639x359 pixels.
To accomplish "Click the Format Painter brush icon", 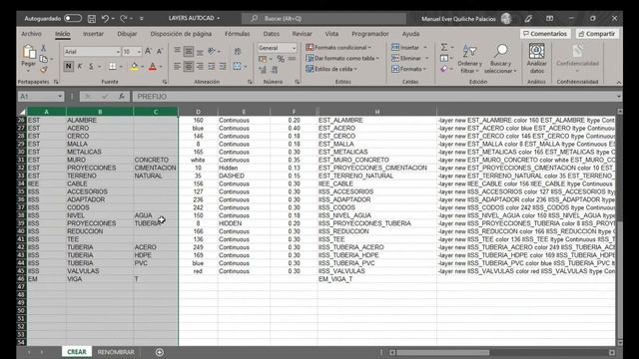I will click(x=44, y=69).
